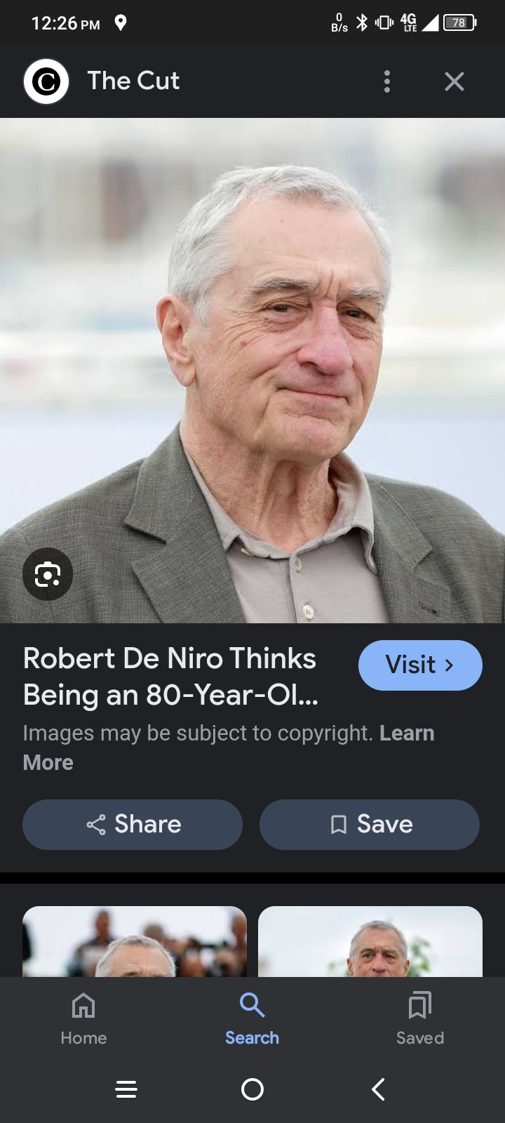Tap the main photo of the man

[x=252, y=371]
